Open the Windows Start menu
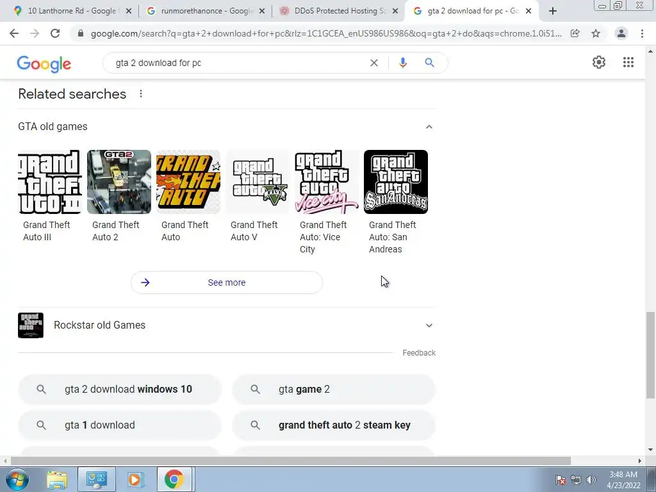This screenshot has width=656, height=492. point(17,479)
